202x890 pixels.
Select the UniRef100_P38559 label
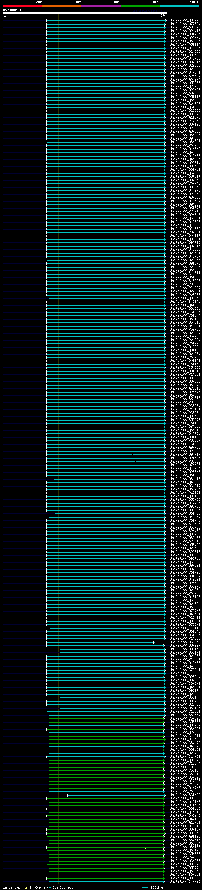coord(185,440)
